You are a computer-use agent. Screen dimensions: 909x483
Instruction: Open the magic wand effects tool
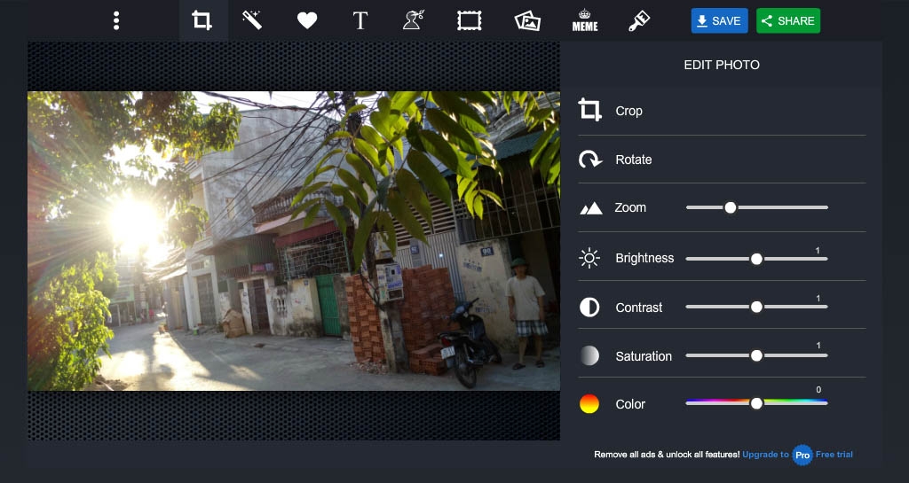(252, 20)
